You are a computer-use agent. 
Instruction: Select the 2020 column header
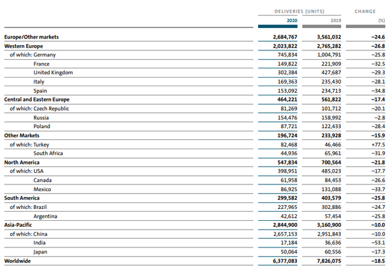(x=292, y=21)
